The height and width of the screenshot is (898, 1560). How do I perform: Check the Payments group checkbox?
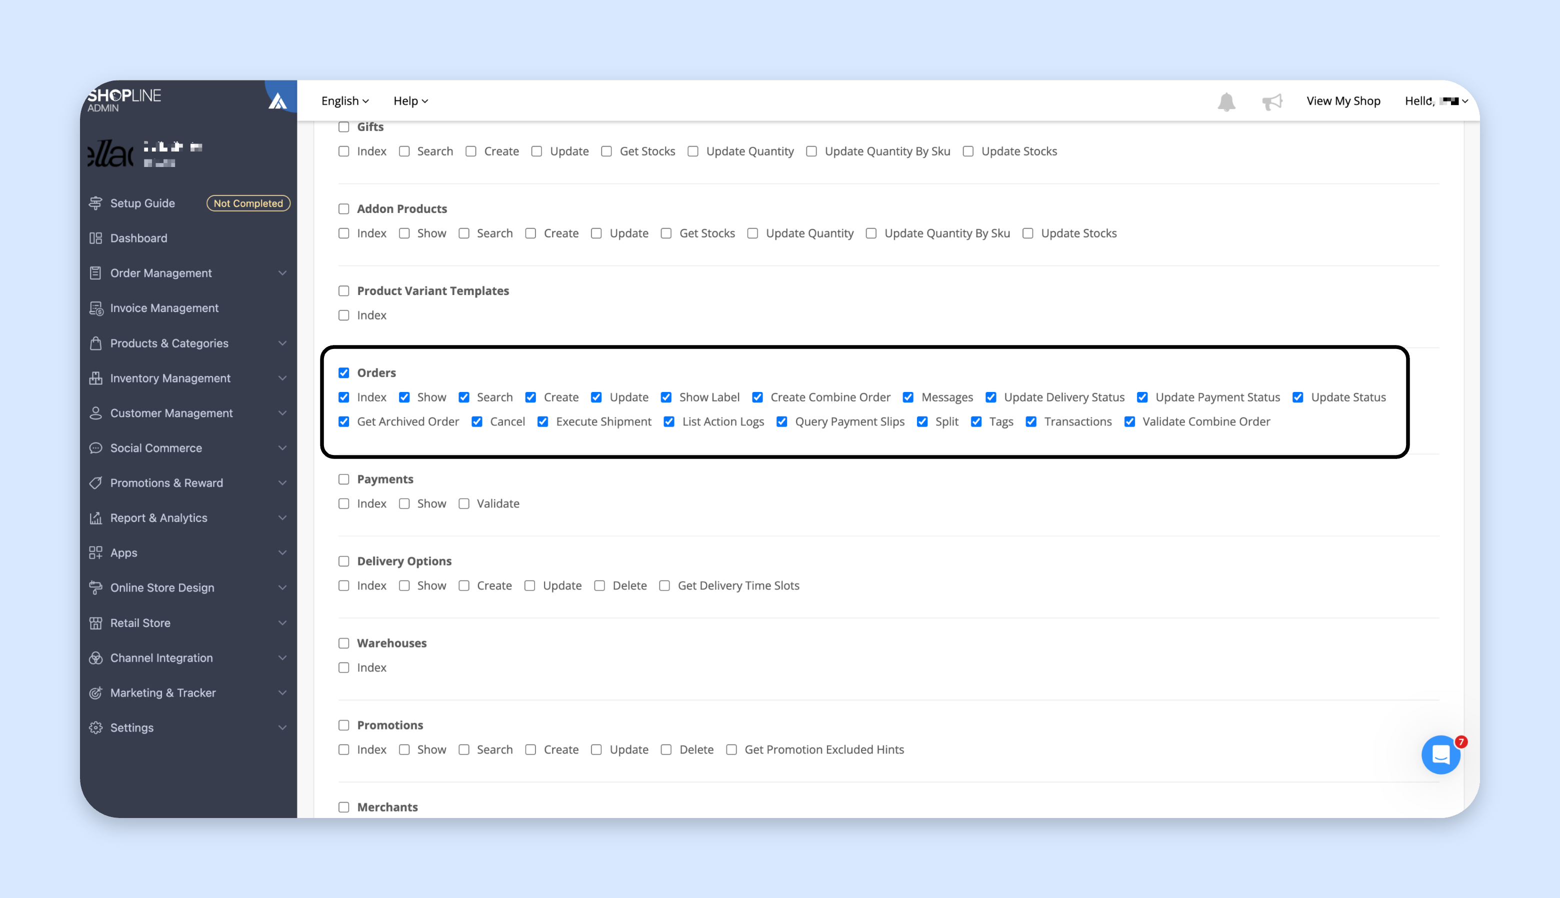(x=344, y=480)
